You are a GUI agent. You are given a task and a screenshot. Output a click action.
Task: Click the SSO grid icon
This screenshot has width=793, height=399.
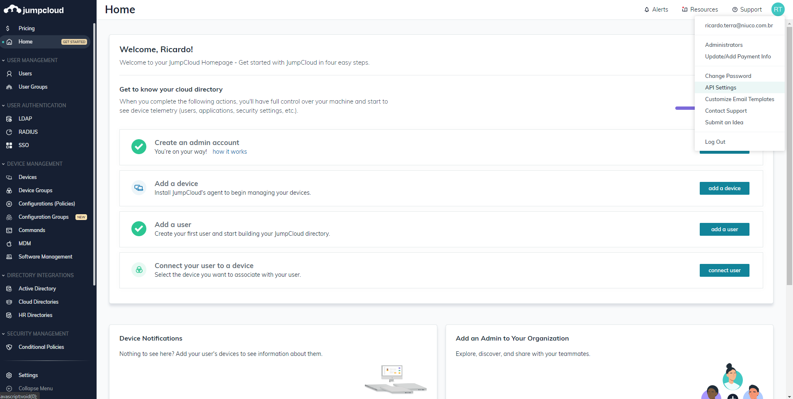(x=9, y=145)
